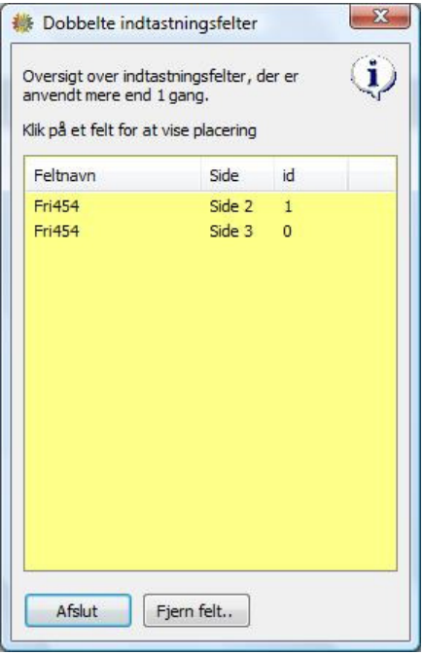Select Fri454 field name in second row

coord(56,231)
